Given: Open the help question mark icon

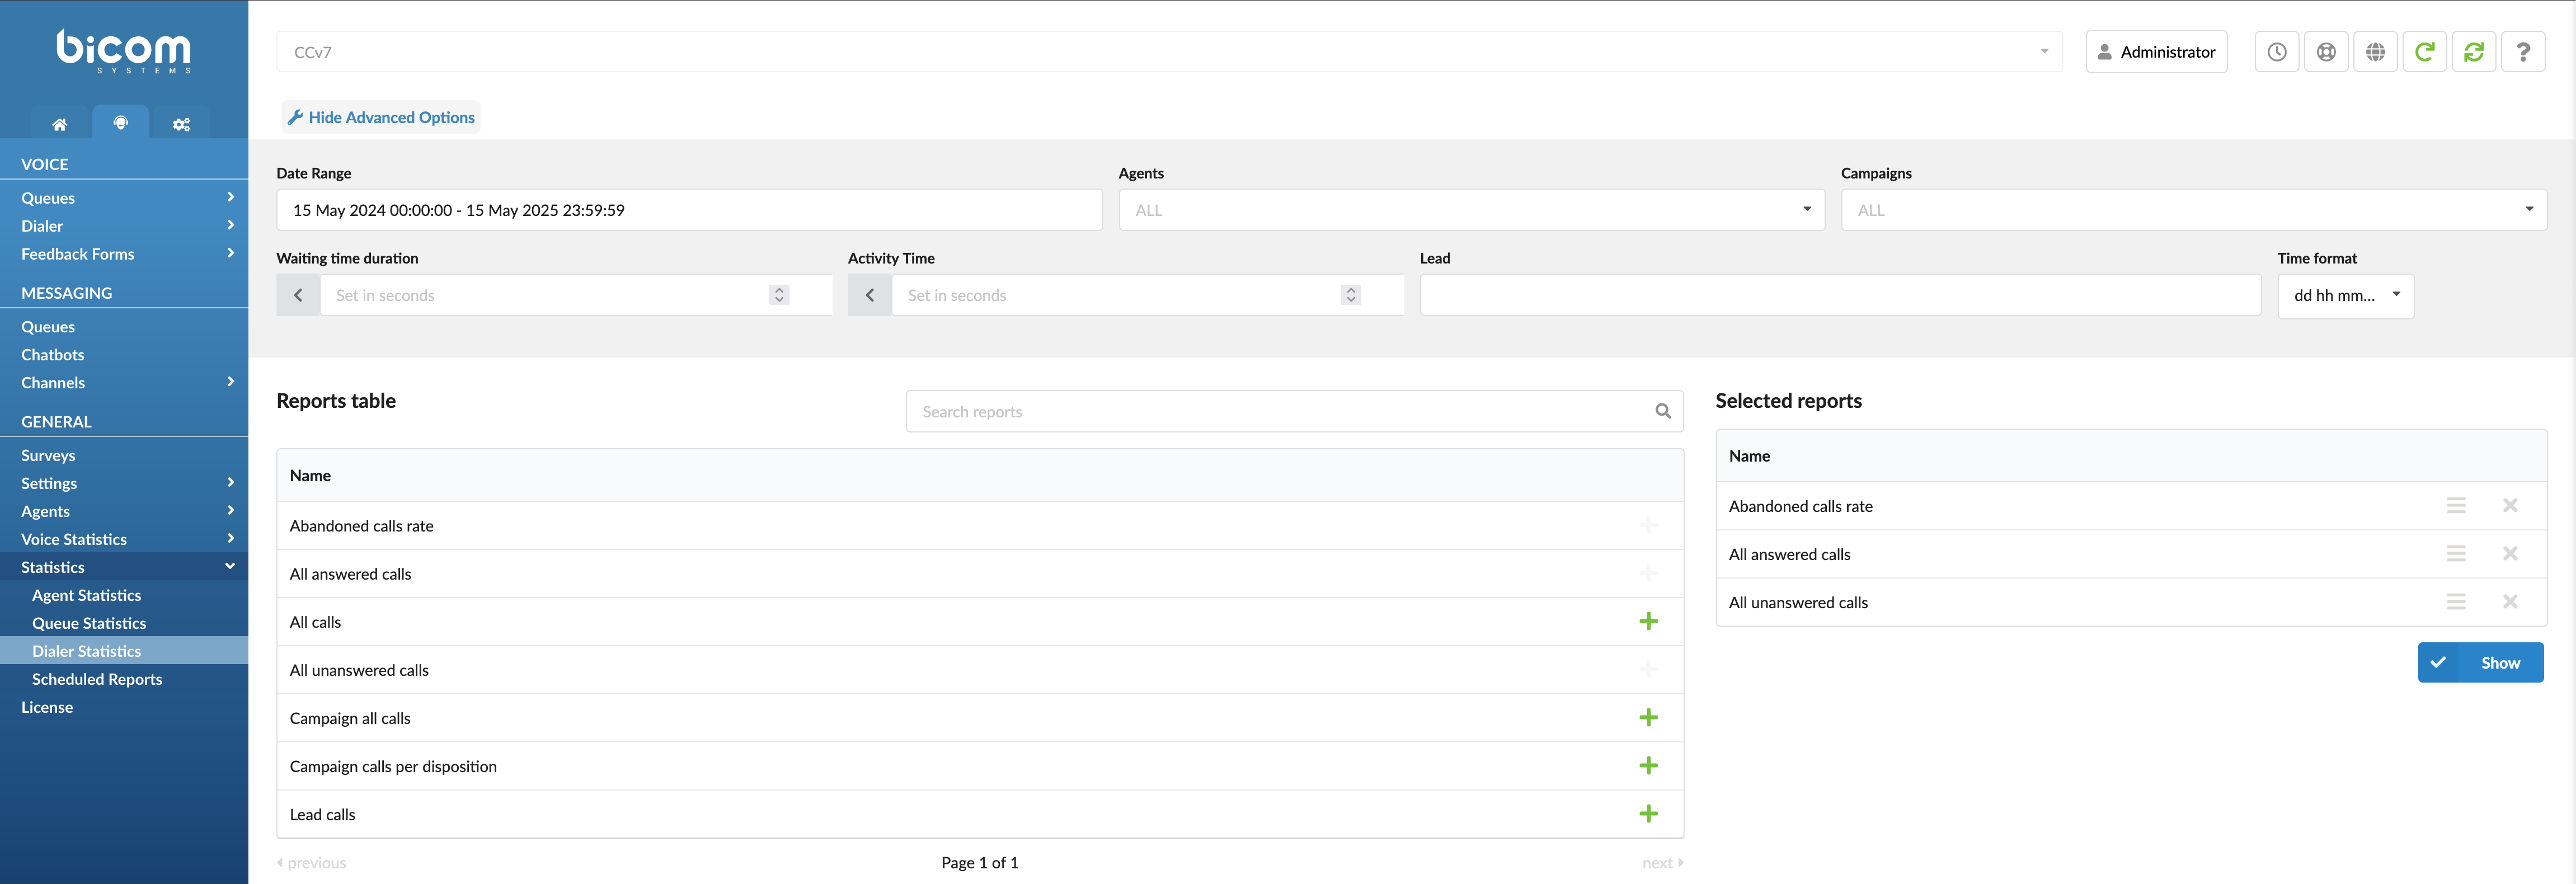Looking at the screenshot, I should click(2524, 51).
